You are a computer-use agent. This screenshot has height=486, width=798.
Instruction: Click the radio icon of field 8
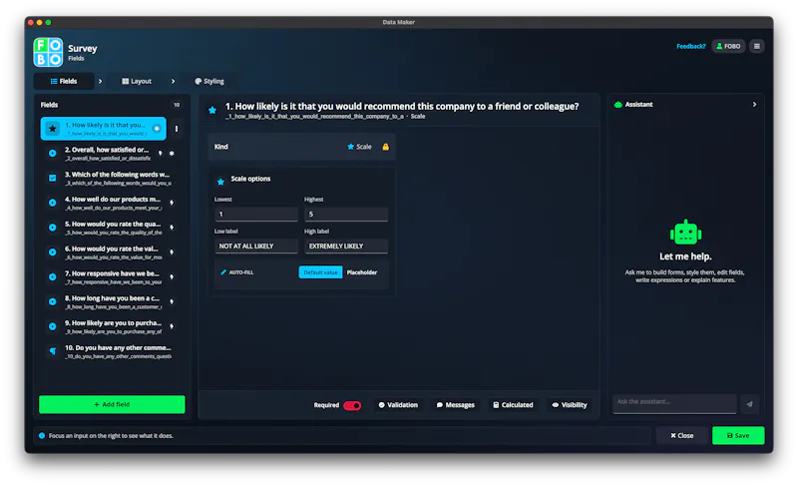pyautogui.click(x=53, y=301)
